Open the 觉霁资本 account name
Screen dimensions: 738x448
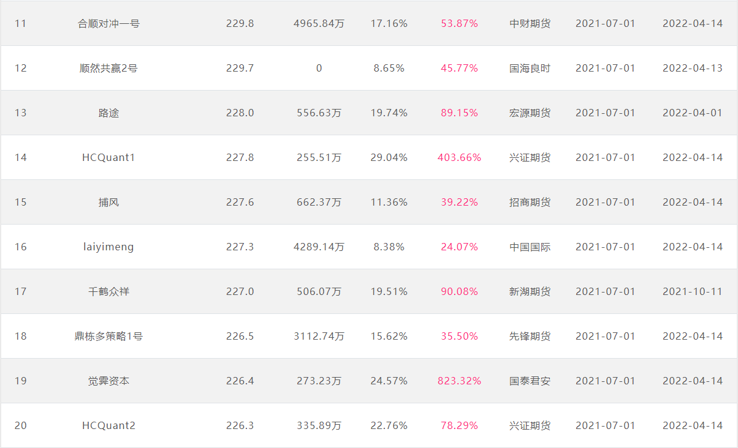coord(108,381)
